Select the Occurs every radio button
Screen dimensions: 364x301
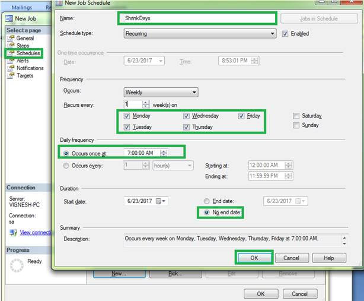pyautogui.click(x=66, y=166)
